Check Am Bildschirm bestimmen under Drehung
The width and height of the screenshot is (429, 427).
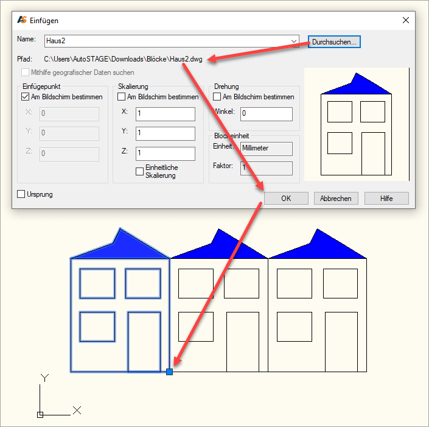click(217, 97)
